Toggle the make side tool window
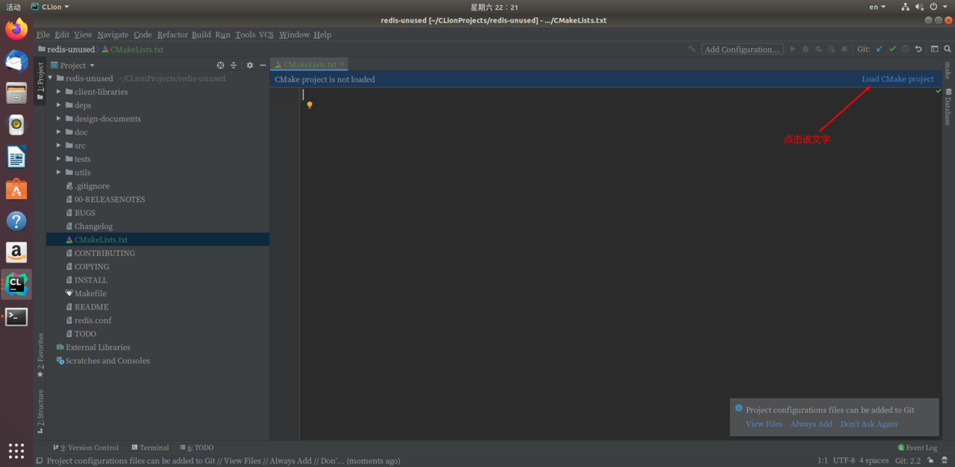The height and width of the screenshot is (467, 955). (948, 71)
